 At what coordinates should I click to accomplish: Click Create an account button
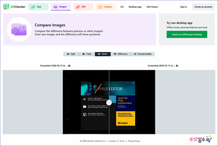pos(203,7)
